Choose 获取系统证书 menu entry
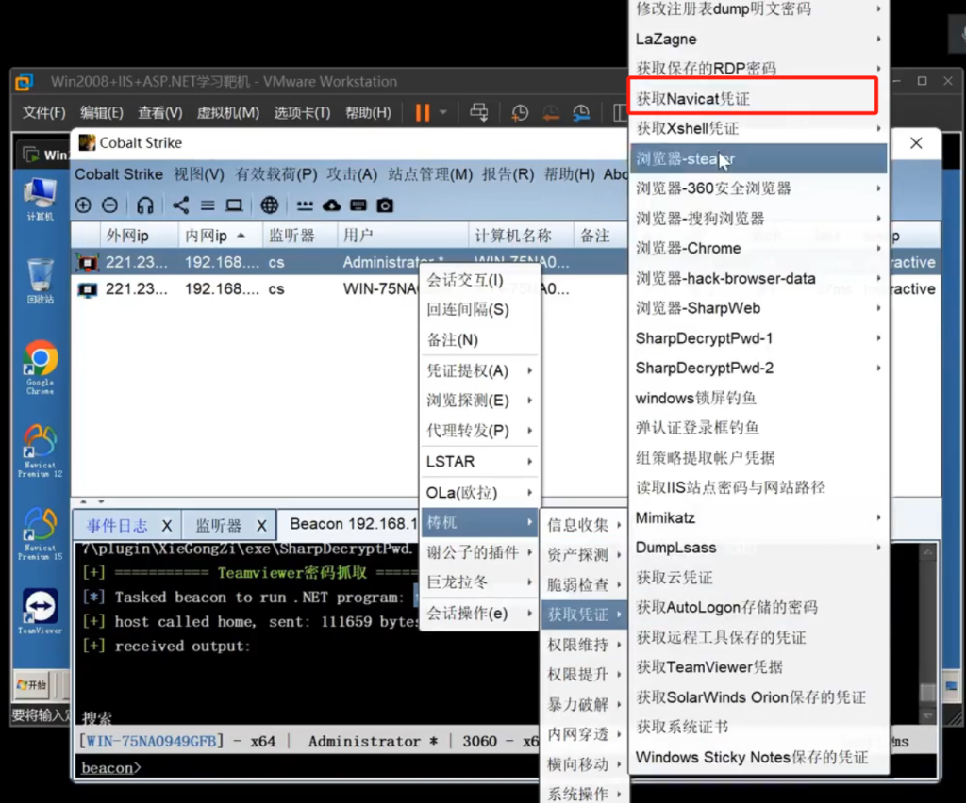966x803 pixels. coord(759,728)
